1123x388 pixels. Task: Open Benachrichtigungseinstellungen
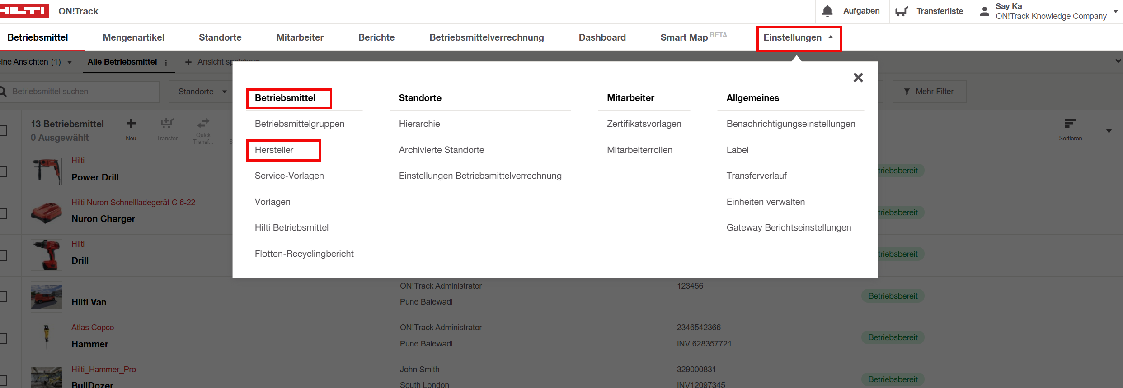coord(791,124)
